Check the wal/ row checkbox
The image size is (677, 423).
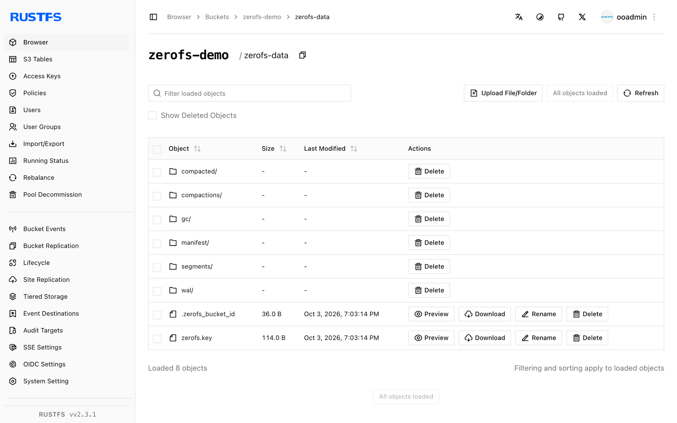(157, 291)
